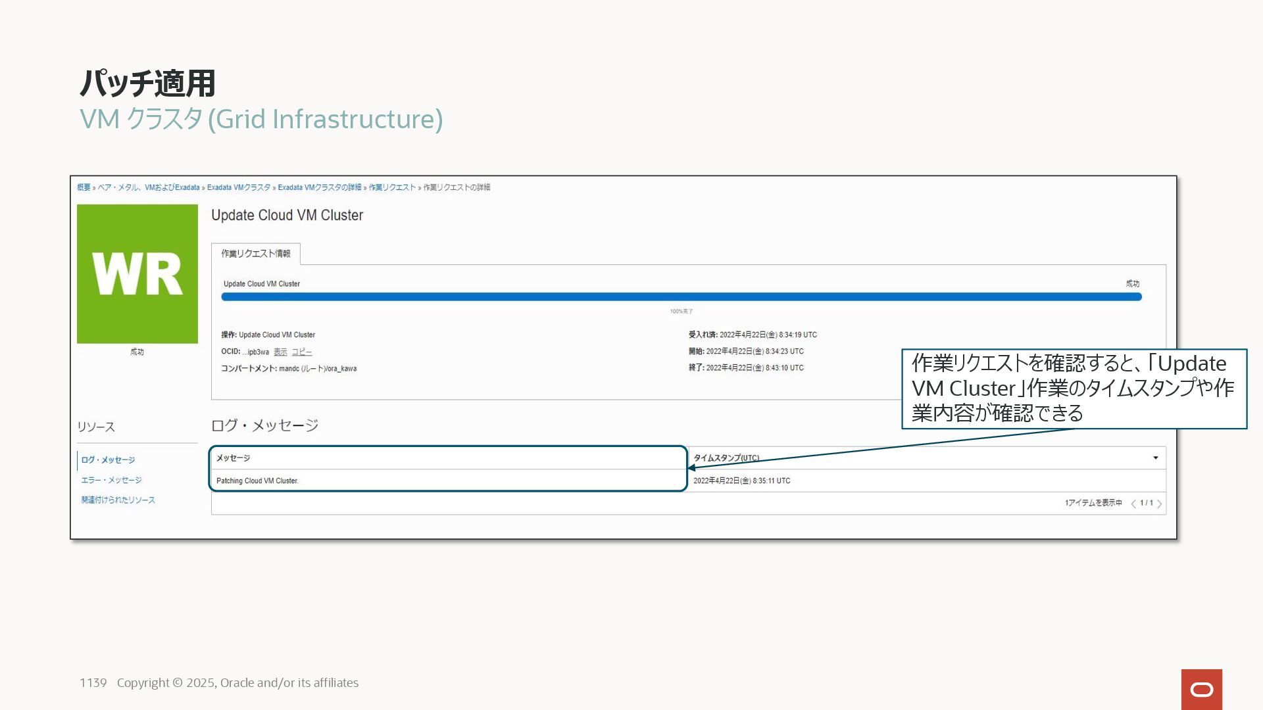Image resolution: width=1263 pixels, height=710 pixels.
Task: Click the Patching Cloud VM Cluster log row
Action: [257, 481]
